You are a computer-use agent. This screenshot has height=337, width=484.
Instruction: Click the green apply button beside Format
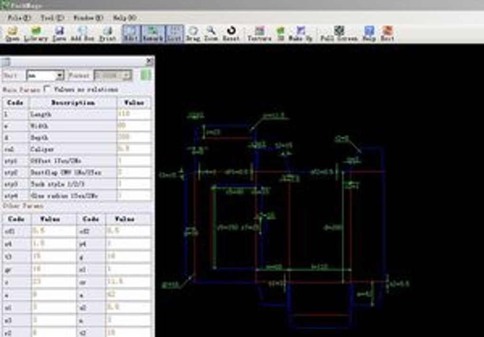(147, 75)
